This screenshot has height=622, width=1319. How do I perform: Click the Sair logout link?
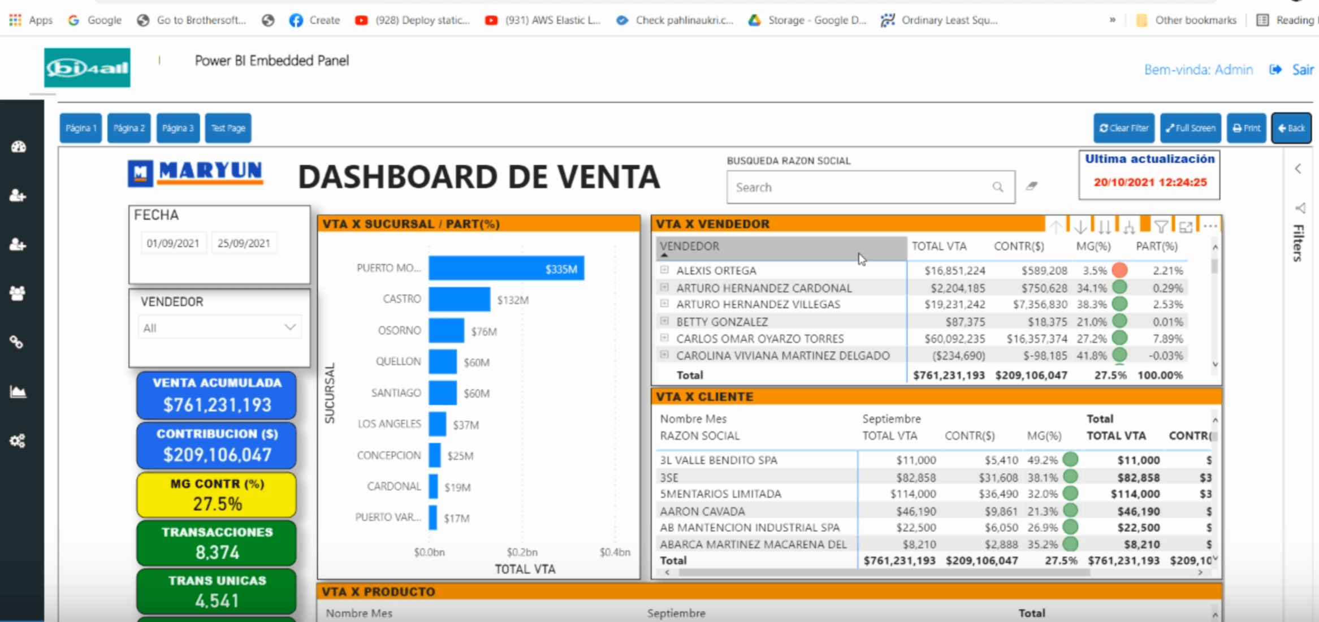tap(1302, 70)
